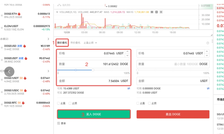Click the 0.06982 price label on chart
The height and width of the screenshot is (134, 224).
tap(113, 6)
